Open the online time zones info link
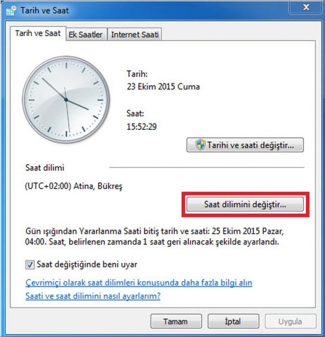This screenshot has height=337, width=325. [x=139, y=282]
